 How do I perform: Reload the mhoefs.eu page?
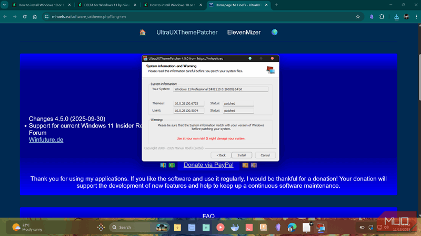point(25,17)
